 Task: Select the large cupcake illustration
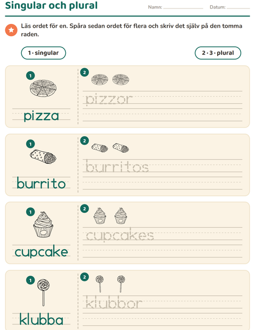pyautogui.click(x=43, y=225)
